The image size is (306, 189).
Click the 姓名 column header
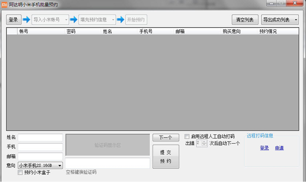119,31
